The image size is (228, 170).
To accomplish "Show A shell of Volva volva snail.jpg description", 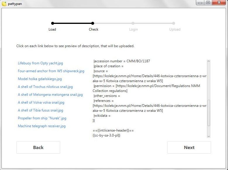I will [x=41, y=102].
